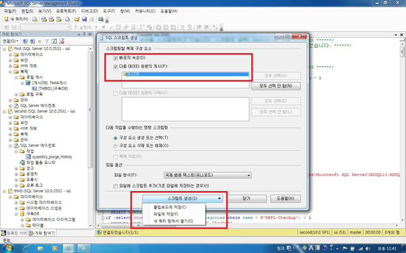Viewport: 406px width, 253px height.
Task: Click the Refresh icon in Object Explorer toolbar
Action: click(54, 41)
